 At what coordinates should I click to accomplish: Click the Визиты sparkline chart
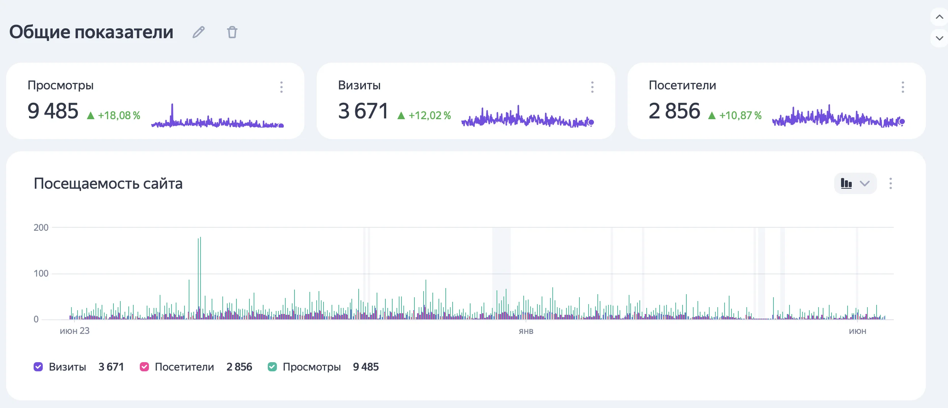(x=528, y=116)
